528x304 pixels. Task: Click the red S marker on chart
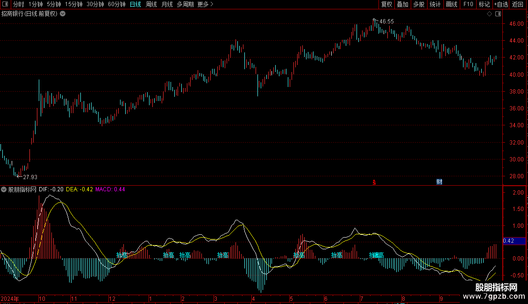[x=374, y=182]
